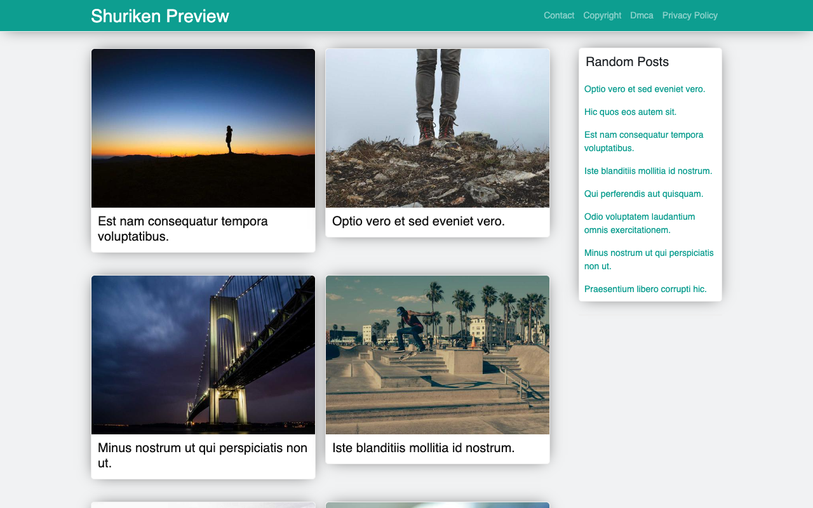Visit the Dmca page
This screenshot has height=508, width=813.
642,15
